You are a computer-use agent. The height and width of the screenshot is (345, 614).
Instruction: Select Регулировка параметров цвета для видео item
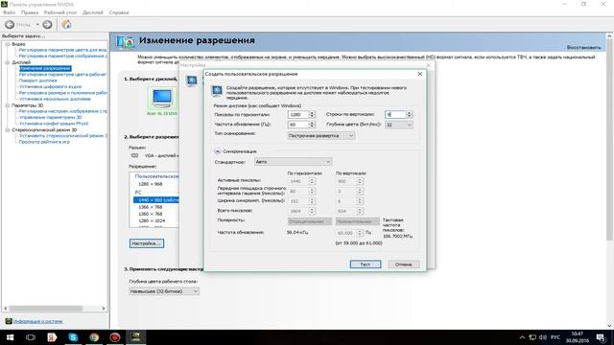click(62, 50)
